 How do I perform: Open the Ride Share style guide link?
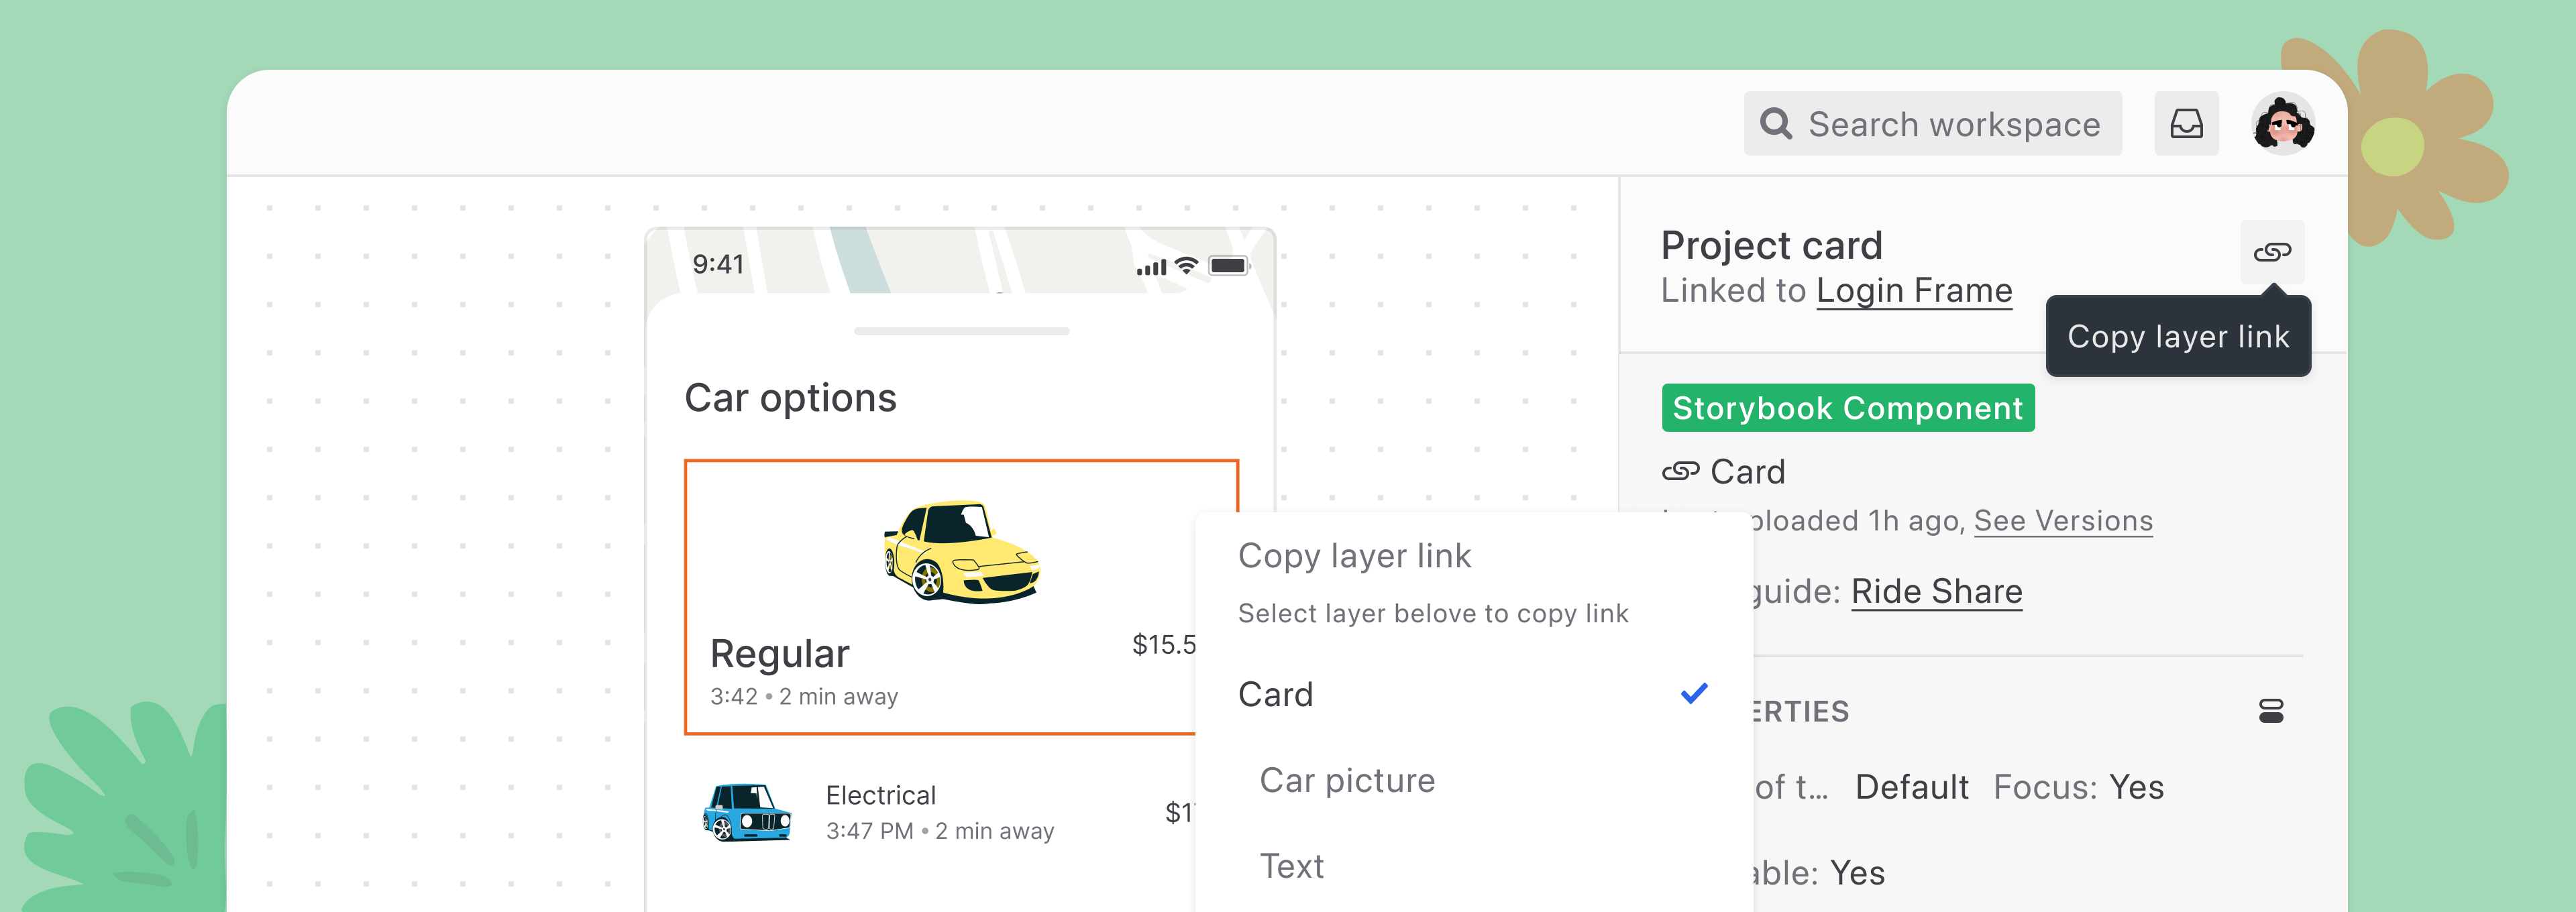tap(1937, 591)
